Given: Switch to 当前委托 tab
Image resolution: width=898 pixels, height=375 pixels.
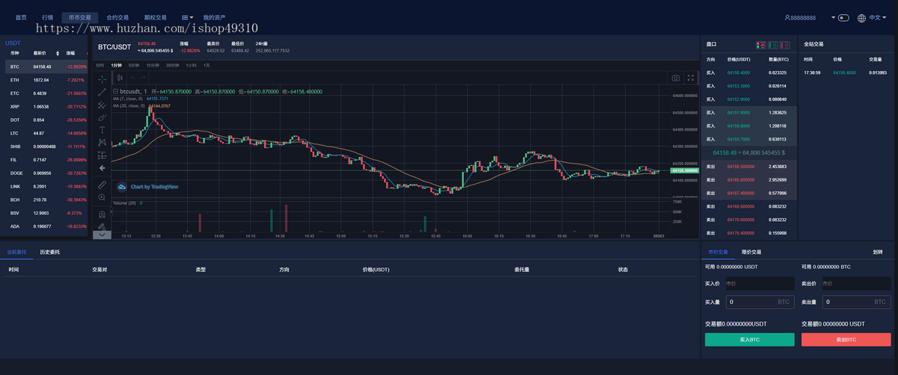Looking at the screenshot, I should 16,252.
